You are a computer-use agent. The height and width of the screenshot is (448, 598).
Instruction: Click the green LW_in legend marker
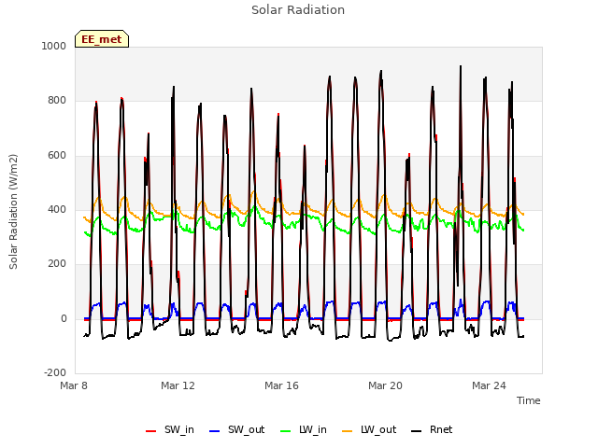tap(286, 431)
